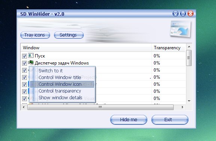Image resolution: width=216 pixels, height=141 pixels.
Task: Click the Пуск window icon
Action: point(31,56)
